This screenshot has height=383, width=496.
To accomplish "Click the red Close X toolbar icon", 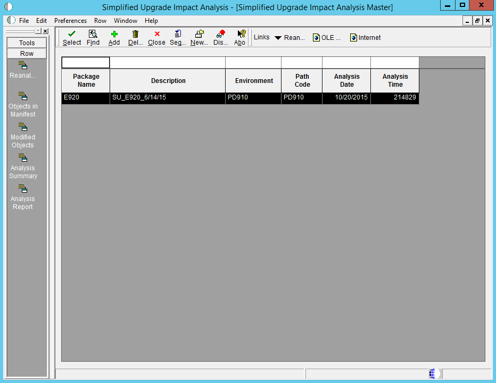I will pyautogui.click(x=157, y=34).
